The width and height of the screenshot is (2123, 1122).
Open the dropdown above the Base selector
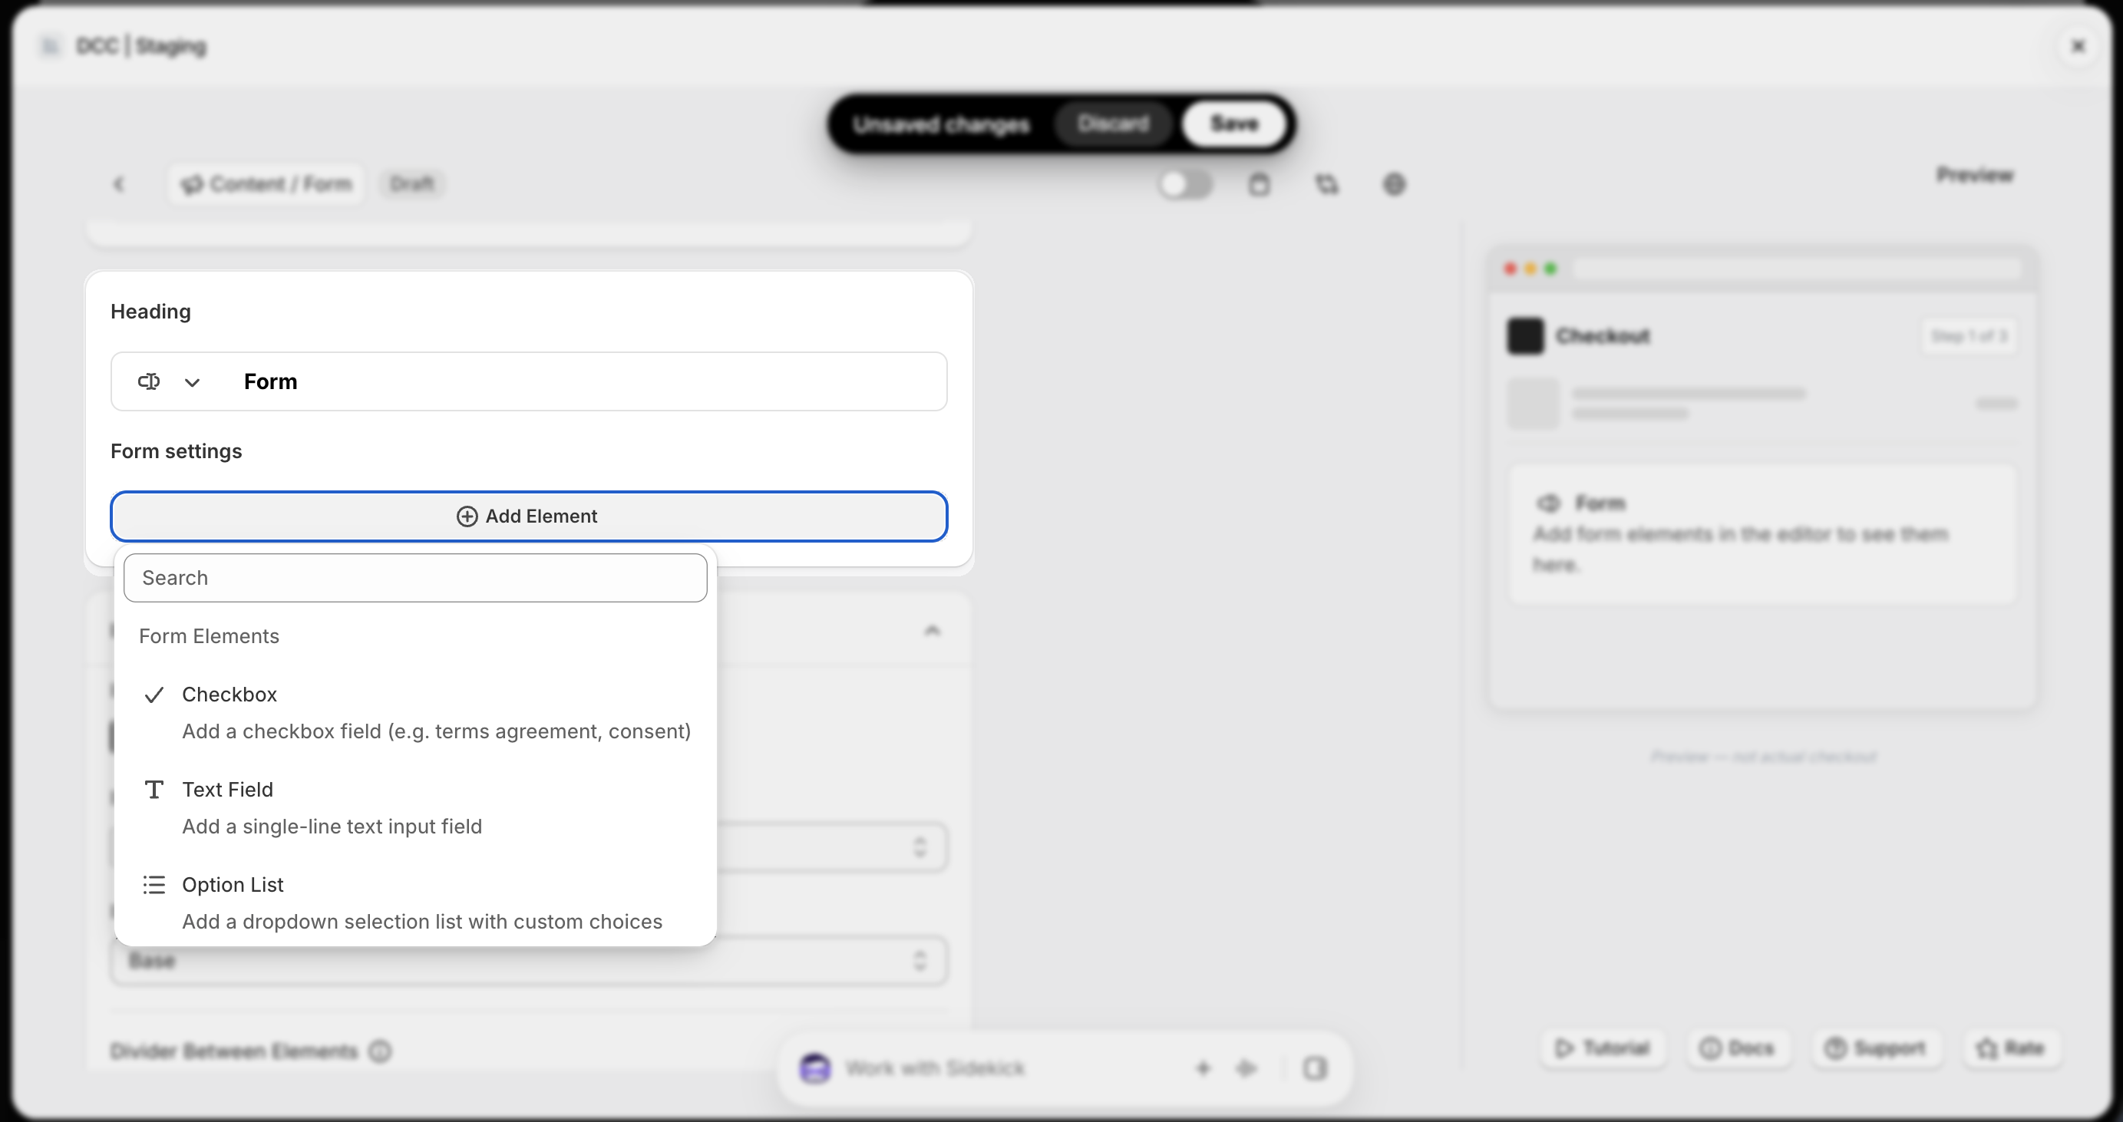(x=528, y=846)
